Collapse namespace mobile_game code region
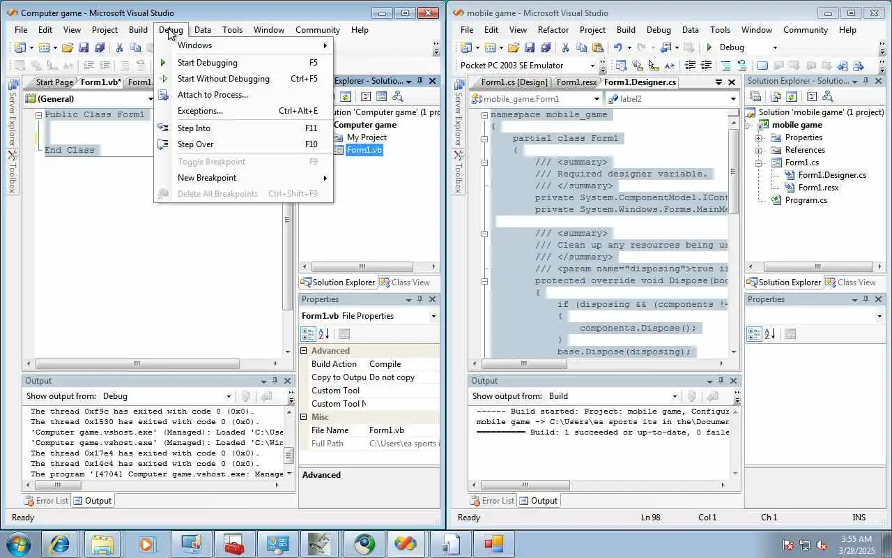892x558 pixels. [x=484, y=115]
